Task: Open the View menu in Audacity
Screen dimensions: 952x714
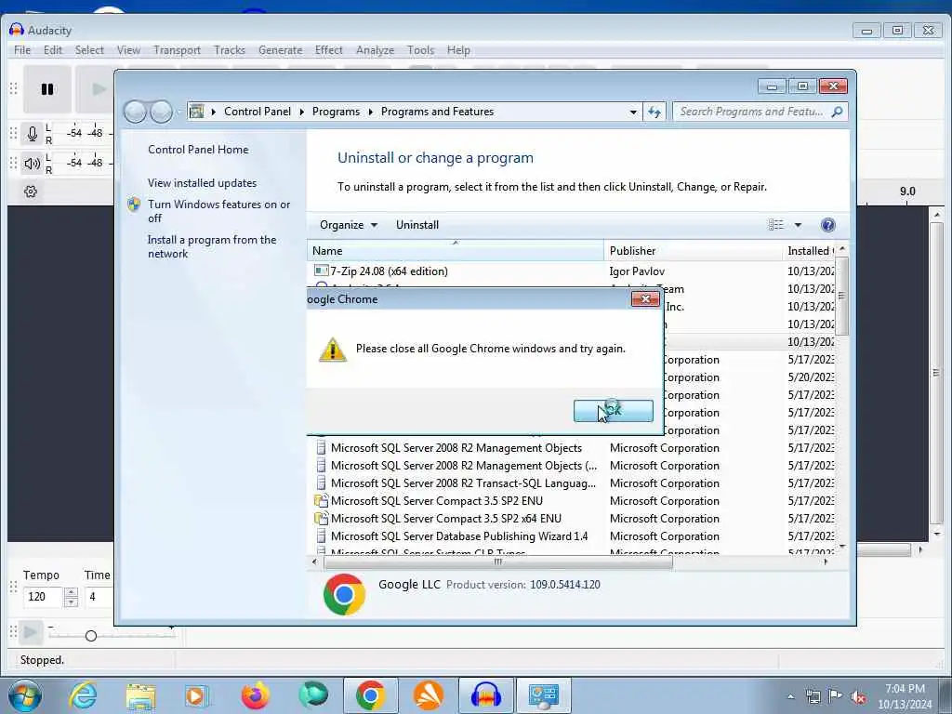Action: [x=128, y=50]
